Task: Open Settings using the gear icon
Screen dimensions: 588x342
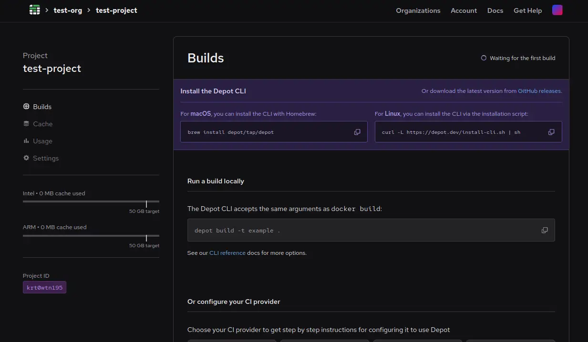Action: [x=26, y=158]
